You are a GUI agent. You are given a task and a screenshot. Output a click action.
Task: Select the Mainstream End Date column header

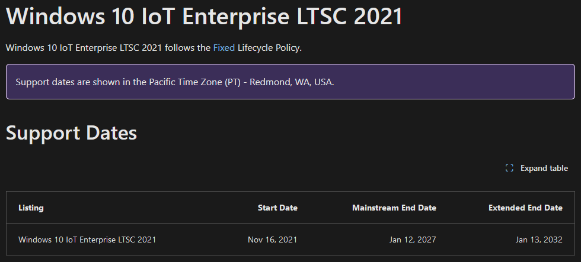394,208
